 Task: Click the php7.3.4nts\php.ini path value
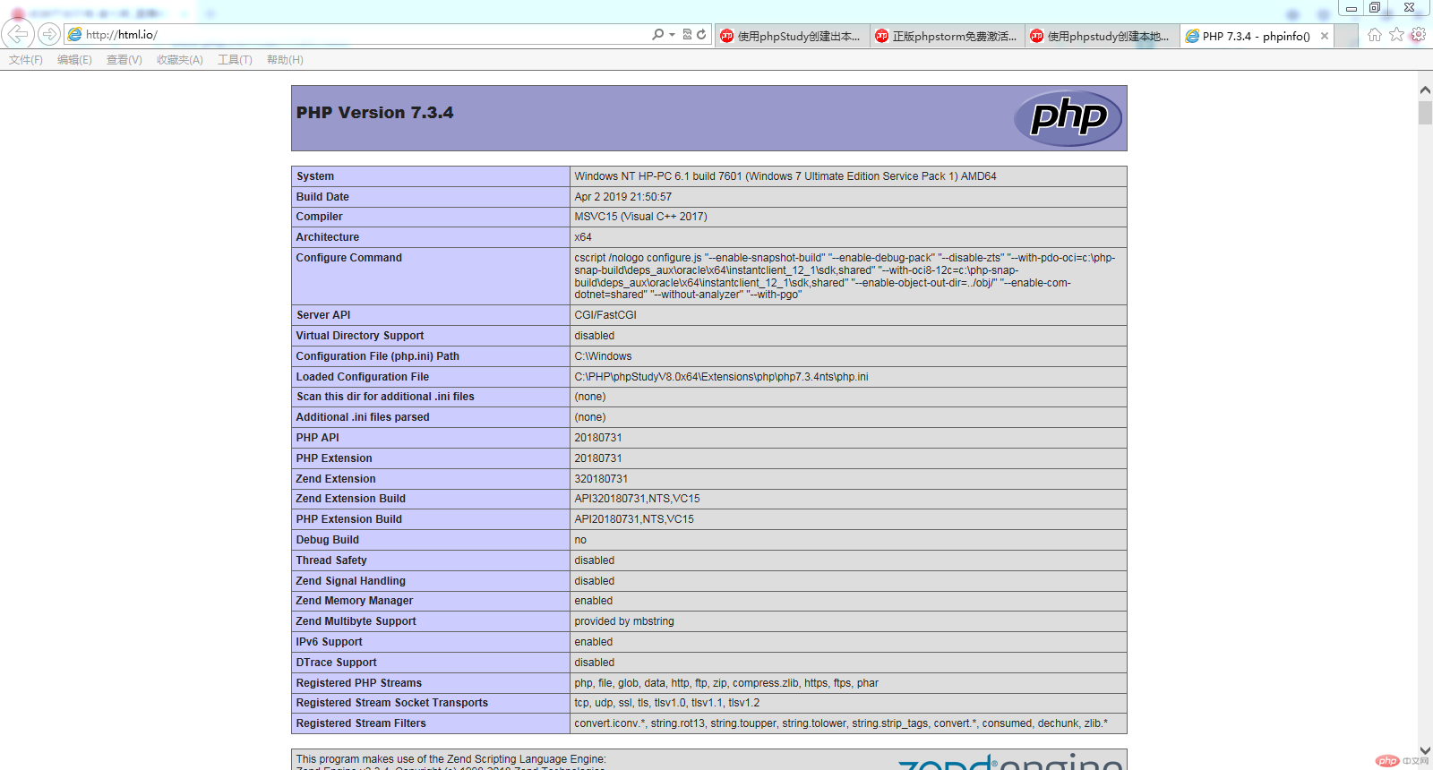click(x=721, y=377)
